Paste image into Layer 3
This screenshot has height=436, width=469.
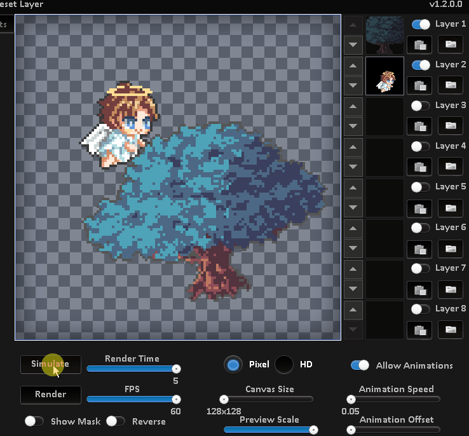tap(419, 126)
